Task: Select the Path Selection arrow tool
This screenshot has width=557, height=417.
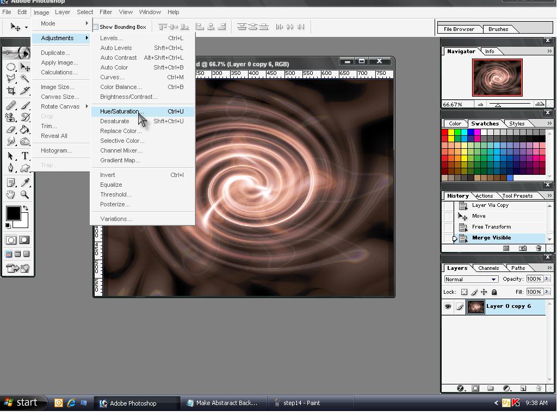Action: coord(11,156)
